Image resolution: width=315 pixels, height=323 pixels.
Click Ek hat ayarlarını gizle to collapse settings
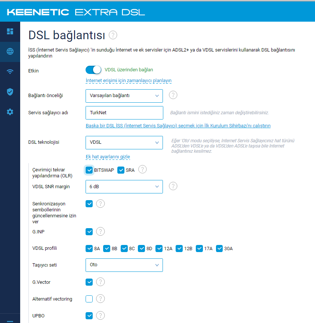(108, 157)
